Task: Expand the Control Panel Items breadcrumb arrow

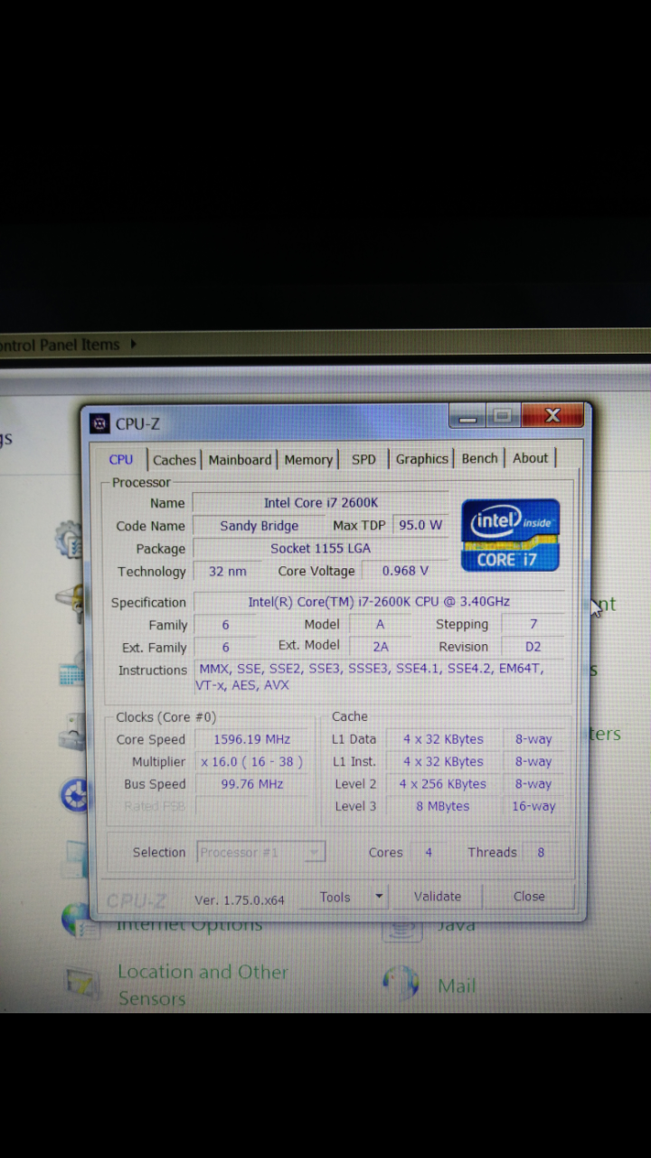Action: [x=134, y=344]
